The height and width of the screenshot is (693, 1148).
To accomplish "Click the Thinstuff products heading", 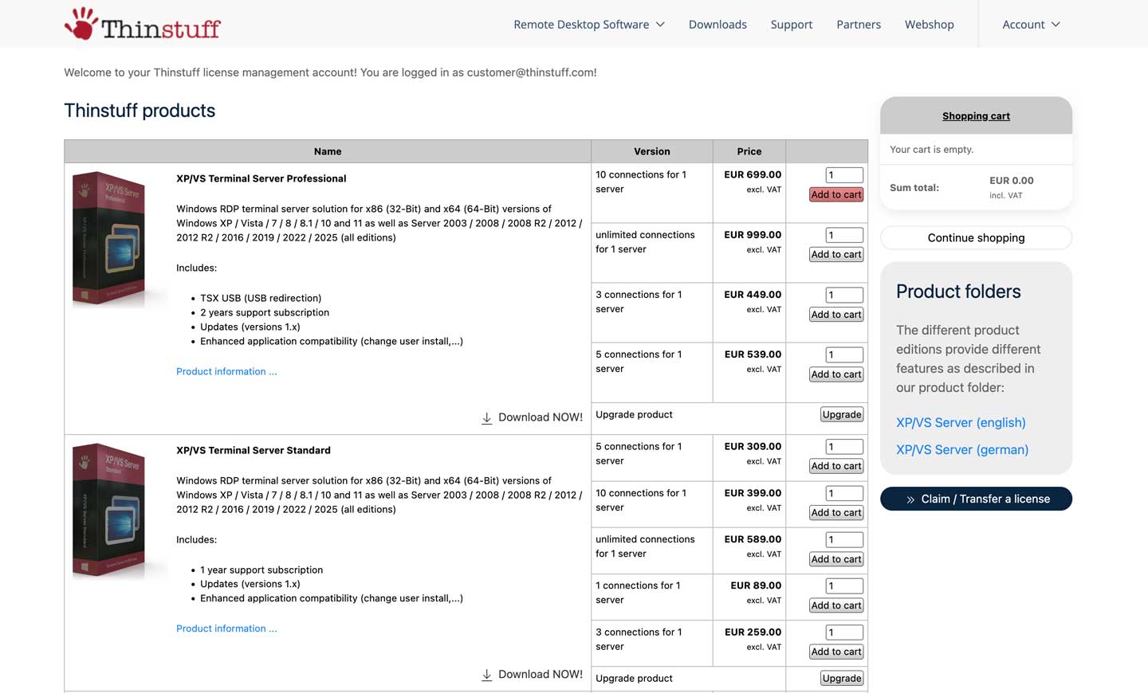I will [140, 111].
